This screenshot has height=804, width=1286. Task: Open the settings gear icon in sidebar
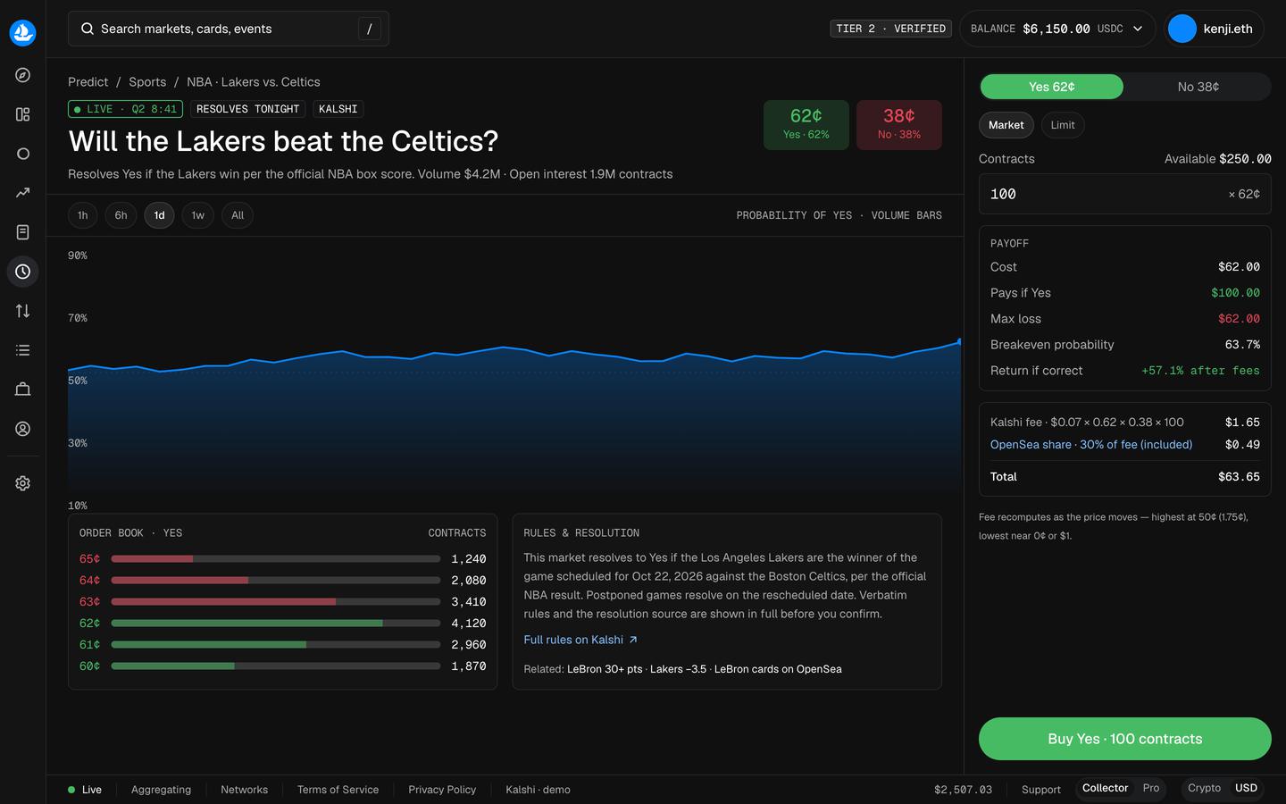(23, 483)
